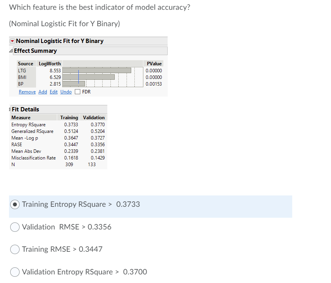The width and height of the screenshot is (331, 283).
Task: Click the Add link in Effect Summary
Action: pos(42,91)
